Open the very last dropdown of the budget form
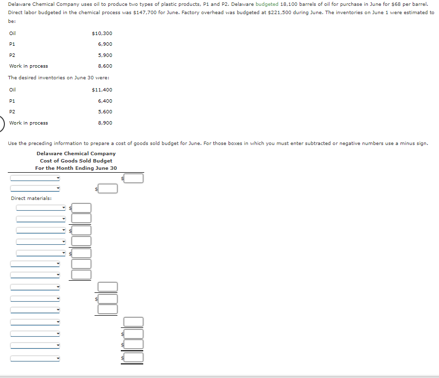This screenshot has width=439, height=378. [x=35, y=359]
